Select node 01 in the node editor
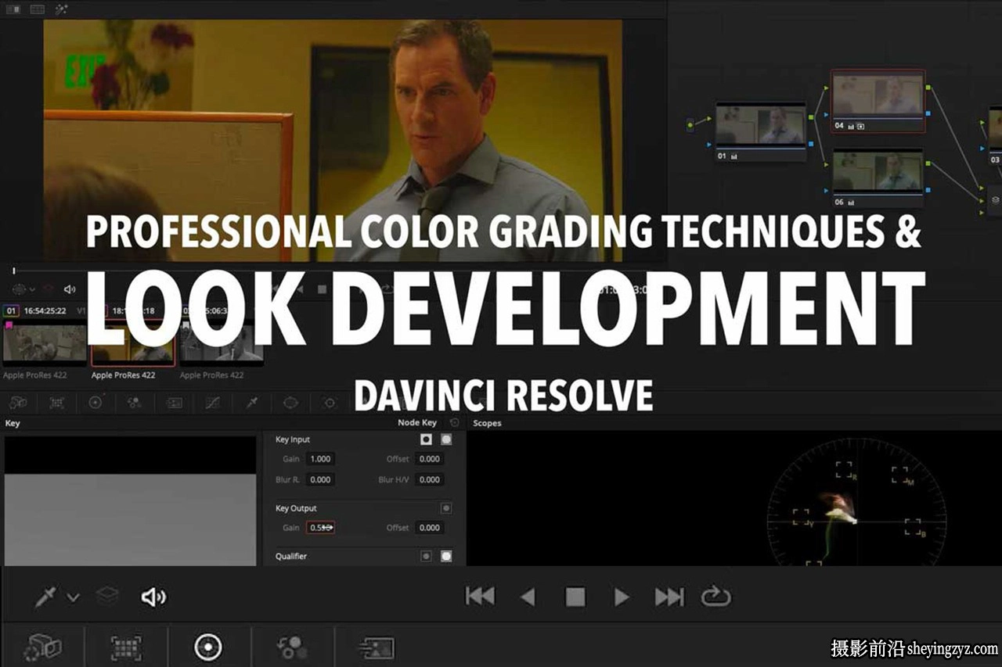1002x667 pixels. (x=761, y=132)
